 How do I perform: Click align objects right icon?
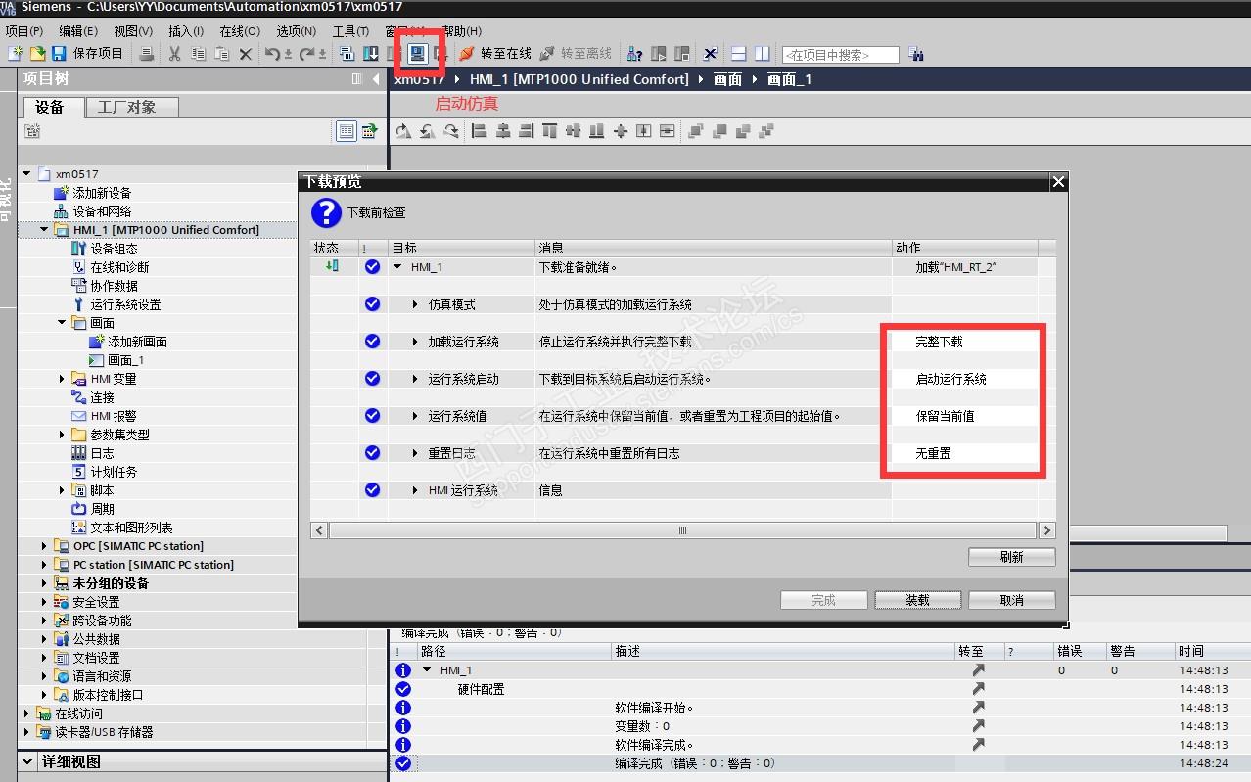click(527, 131)
